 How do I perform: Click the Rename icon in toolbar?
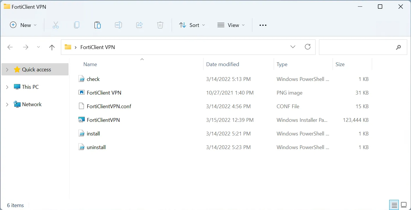(x=118, y=25)
